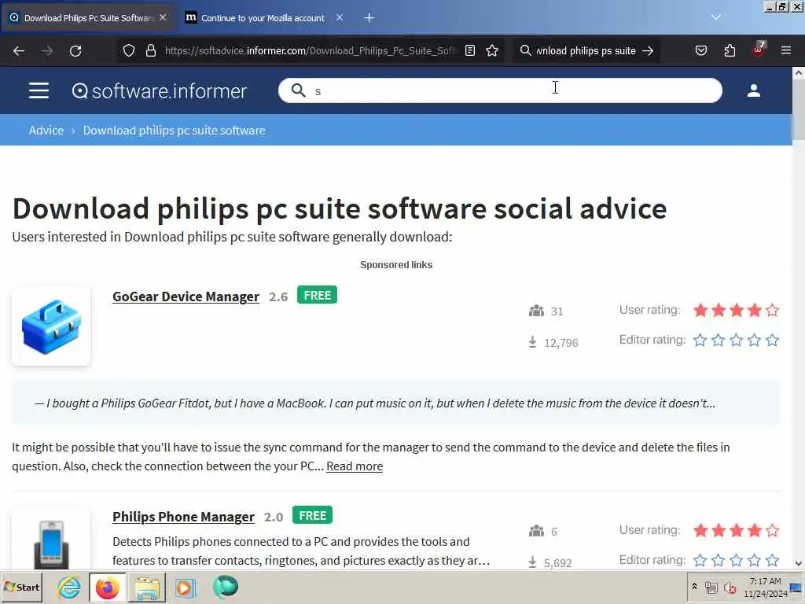Close the Mozilla account tab
This screenshot has height=604, width=805.
pos(340,17)
